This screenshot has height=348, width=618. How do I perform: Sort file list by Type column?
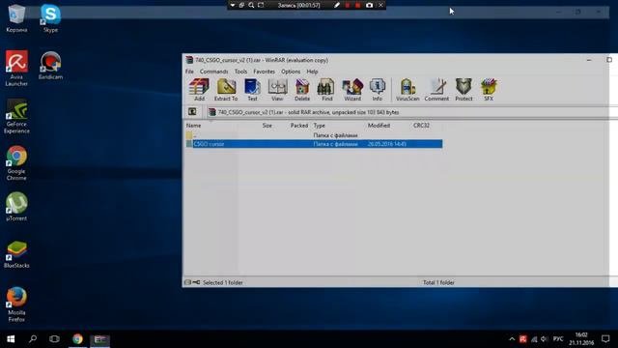(x=320, y=126)
